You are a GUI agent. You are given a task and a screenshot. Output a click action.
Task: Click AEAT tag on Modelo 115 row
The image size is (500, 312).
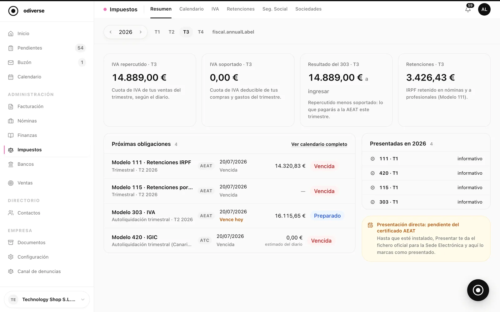coord(206,191)
